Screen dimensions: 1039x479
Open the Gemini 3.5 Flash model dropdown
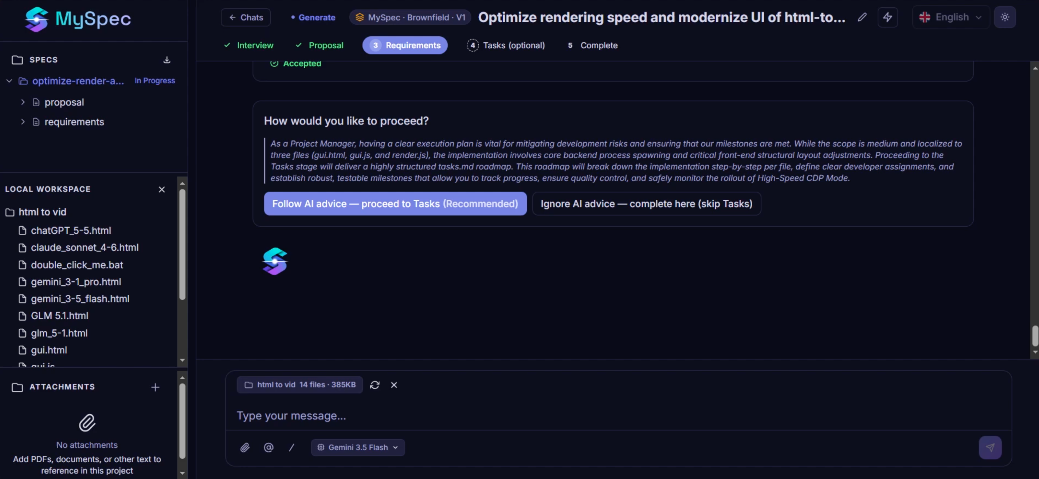pos(358,447)
